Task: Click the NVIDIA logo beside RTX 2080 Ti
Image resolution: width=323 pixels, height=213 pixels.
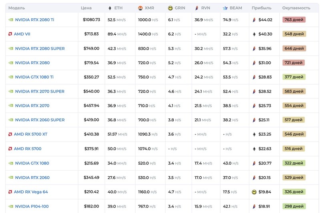Action: click(x=10, y=20)
